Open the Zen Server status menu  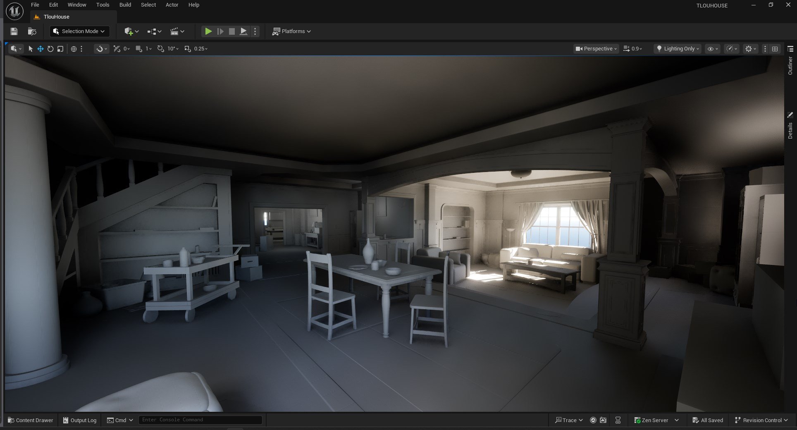point(656,420)
